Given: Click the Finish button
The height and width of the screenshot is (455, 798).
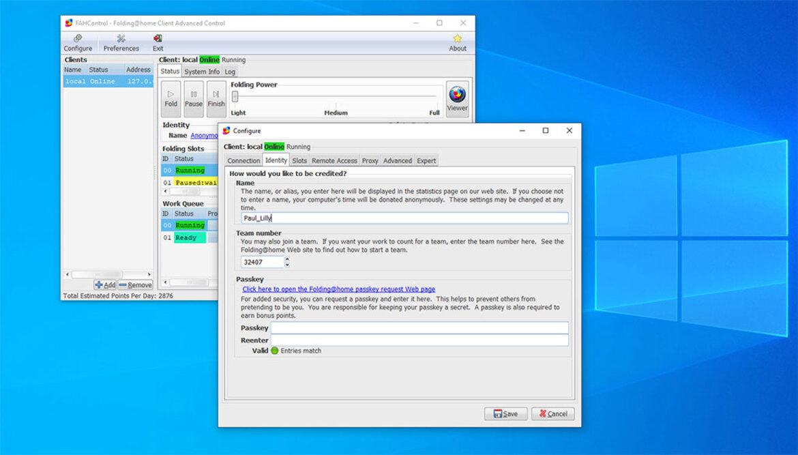Looking at the screenshot, I should pyautogui.click(x=216, y=99).
